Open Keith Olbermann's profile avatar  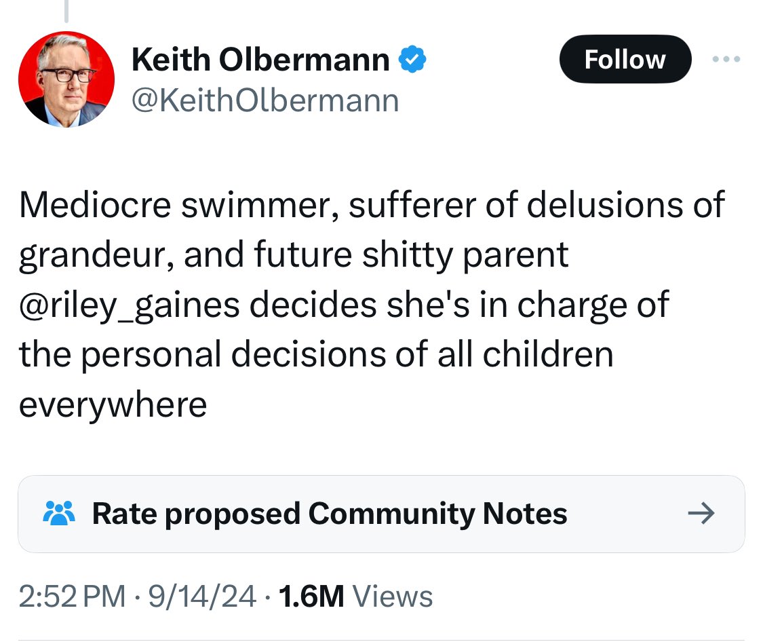[x=66, y=79]
